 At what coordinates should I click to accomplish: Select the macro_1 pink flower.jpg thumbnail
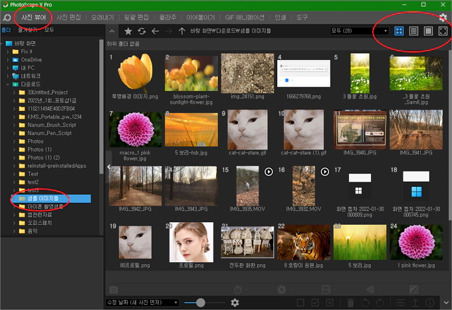pyautogui.click(x=135, y=130)
